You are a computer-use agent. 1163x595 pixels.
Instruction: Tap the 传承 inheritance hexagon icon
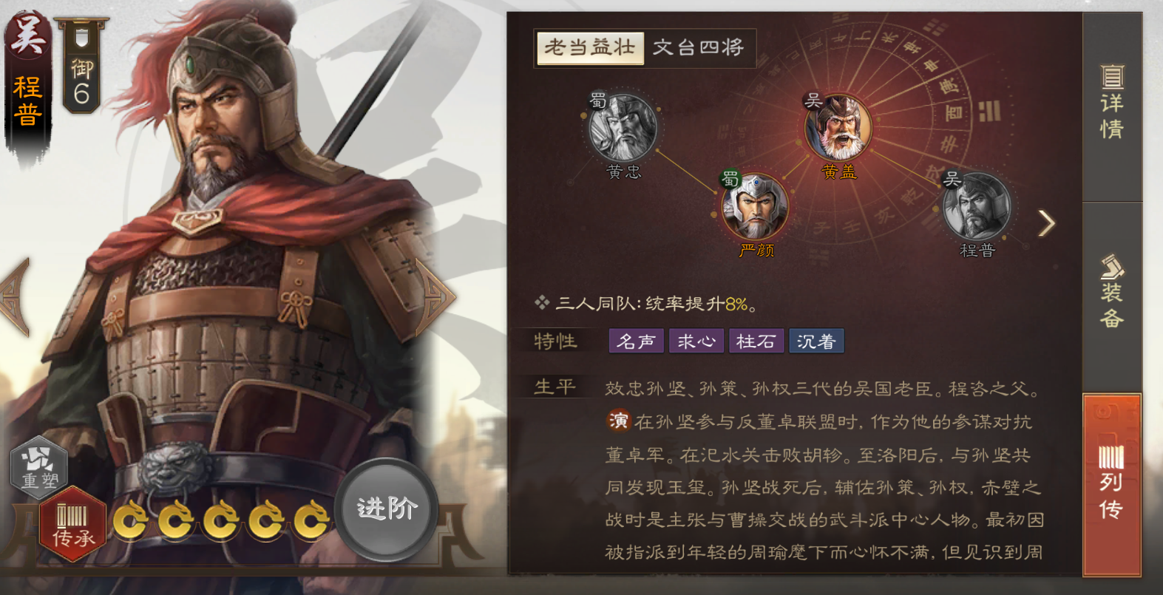72,523
